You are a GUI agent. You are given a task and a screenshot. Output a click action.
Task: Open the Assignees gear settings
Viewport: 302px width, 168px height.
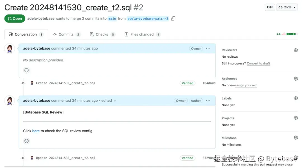pyautogui.click(x=296, y=79)
